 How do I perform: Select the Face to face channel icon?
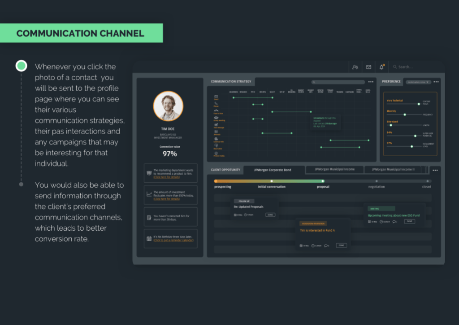216,111
